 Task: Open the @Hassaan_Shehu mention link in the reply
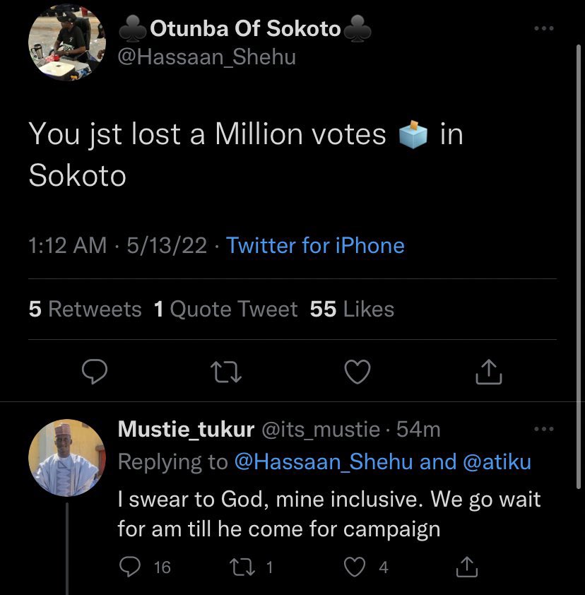[x=324, y=462]
